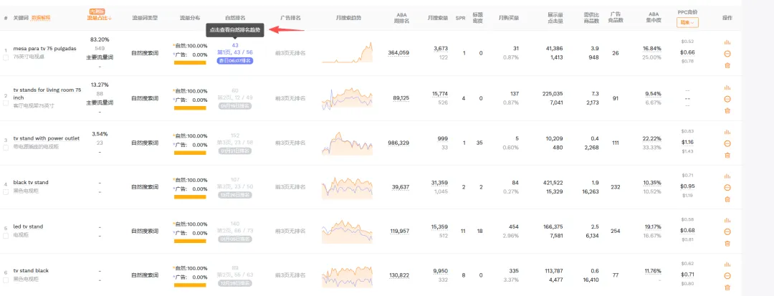
Task: Click trash icon for 'tv stands for living room'
Action: point(727,110)
